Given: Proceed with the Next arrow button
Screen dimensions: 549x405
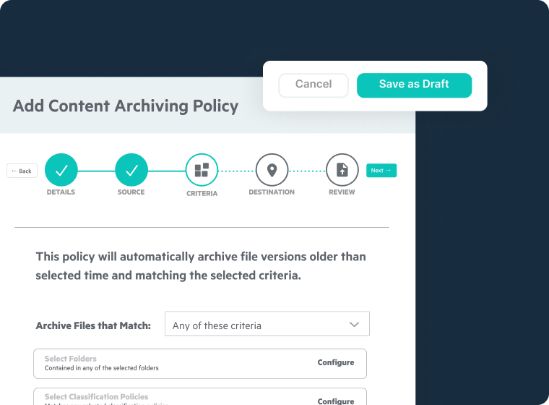Looking at the screenshot, I should click(381, 171).
